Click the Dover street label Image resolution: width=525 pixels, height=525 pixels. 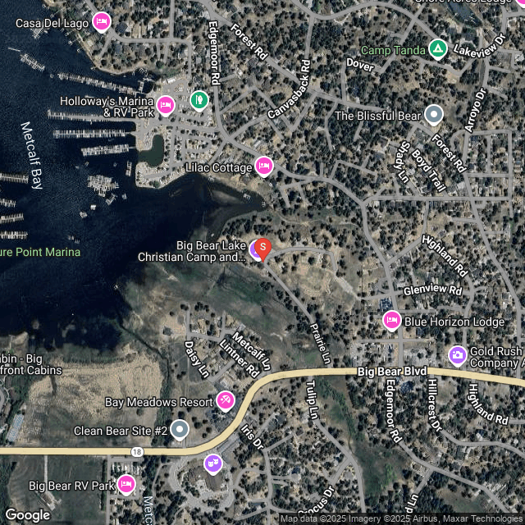(x=360, y=65)
